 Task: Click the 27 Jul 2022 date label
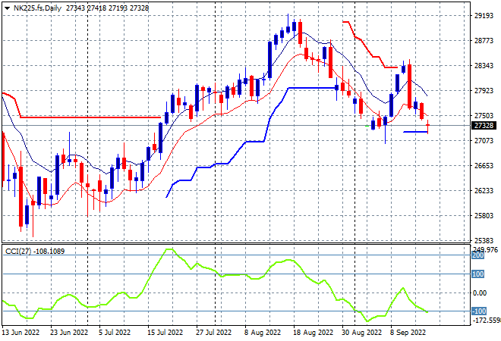coord(213,333)
